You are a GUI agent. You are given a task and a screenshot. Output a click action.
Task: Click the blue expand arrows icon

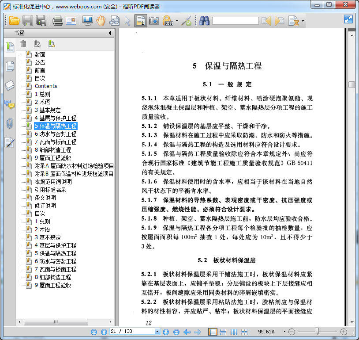(x=348, y=19)
